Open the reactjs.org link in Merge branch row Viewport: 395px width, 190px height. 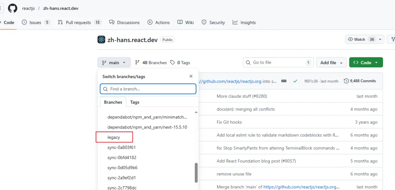pyautogui.click(x=302, y=187)
